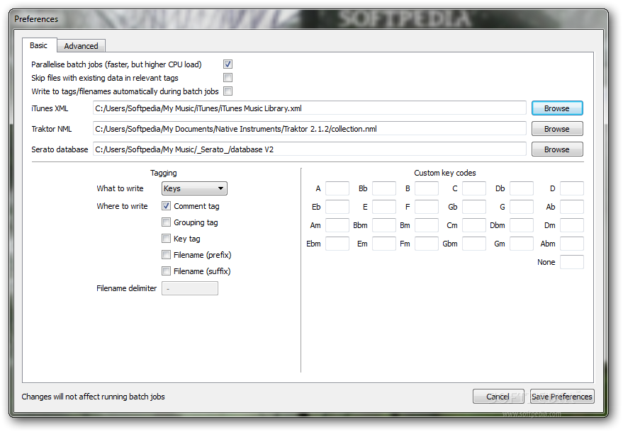Enable Filename (prefix) checkbox

166,254
